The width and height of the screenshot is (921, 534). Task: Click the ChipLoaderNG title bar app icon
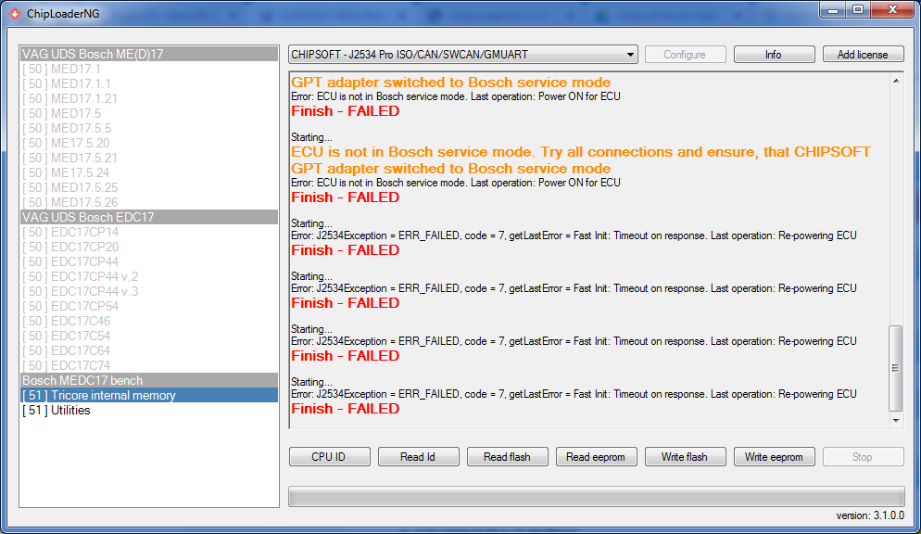click(13, 13)
